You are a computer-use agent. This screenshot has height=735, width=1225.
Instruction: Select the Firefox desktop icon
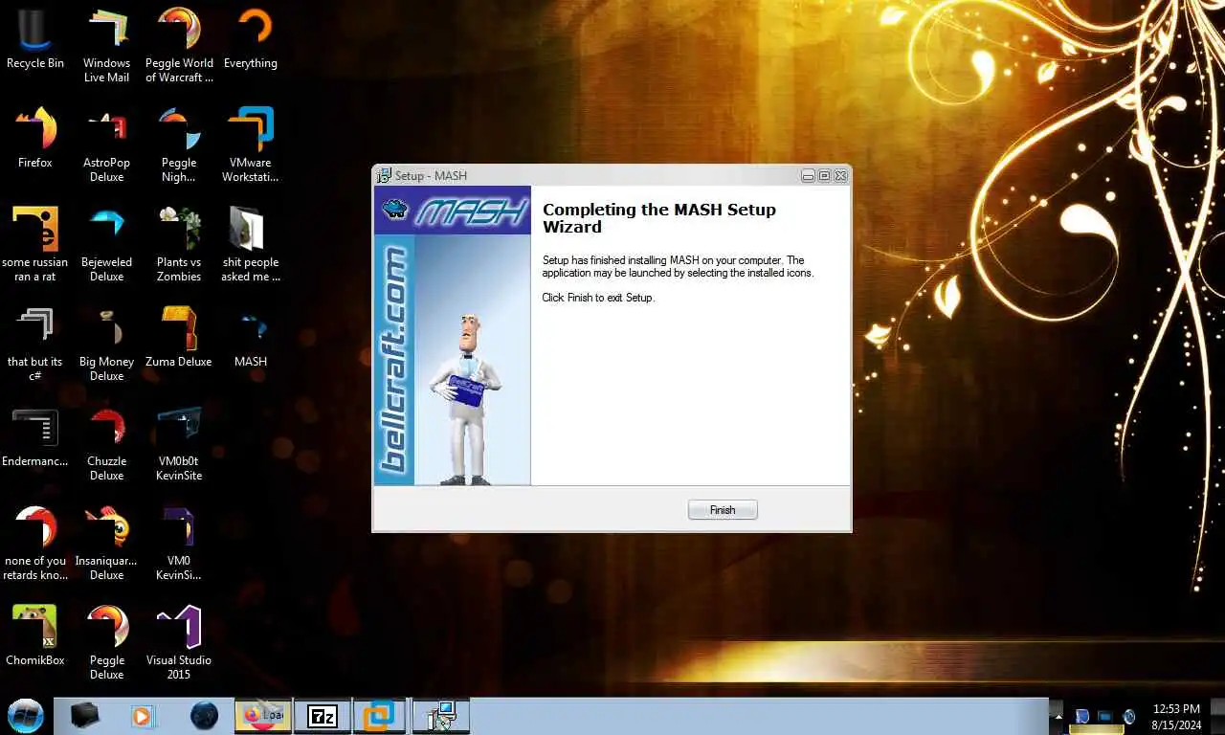pyautogui.click(x=35, y=139)
